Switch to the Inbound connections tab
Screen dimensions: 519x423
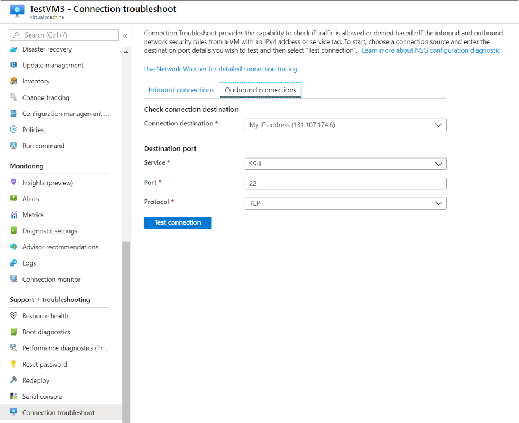point(181,90)
